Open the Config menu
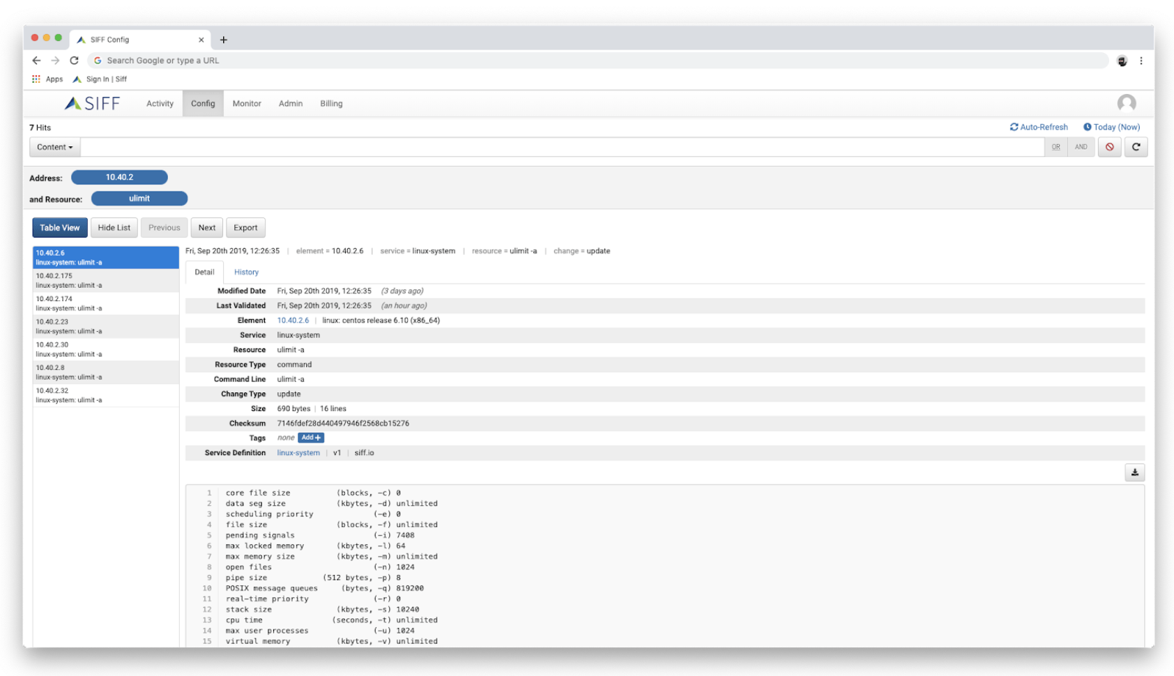1174x676 pixels. 203,103
